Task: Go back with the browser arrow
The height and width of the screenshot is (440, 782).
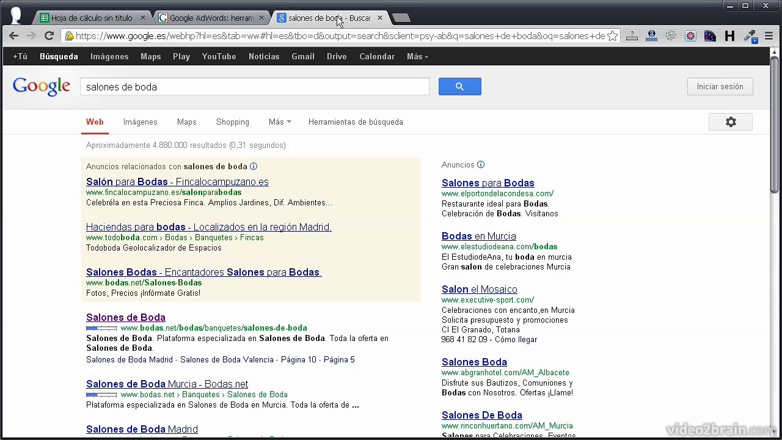Action: coord(13,36)
